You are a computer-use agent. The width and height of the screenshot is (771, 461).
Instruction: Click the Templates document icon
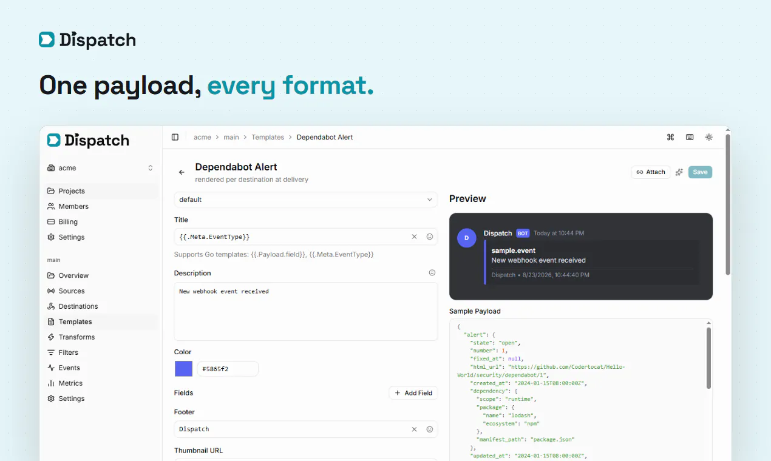51,322
